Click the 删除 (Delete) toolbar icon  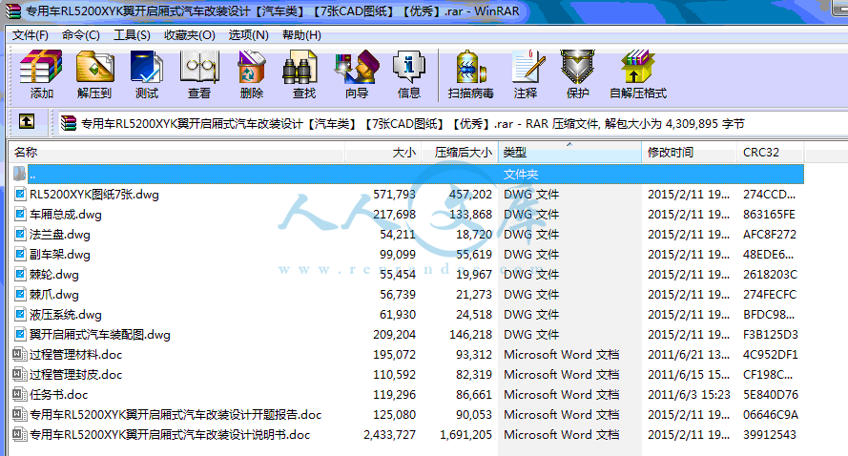(x=252, y=67)
